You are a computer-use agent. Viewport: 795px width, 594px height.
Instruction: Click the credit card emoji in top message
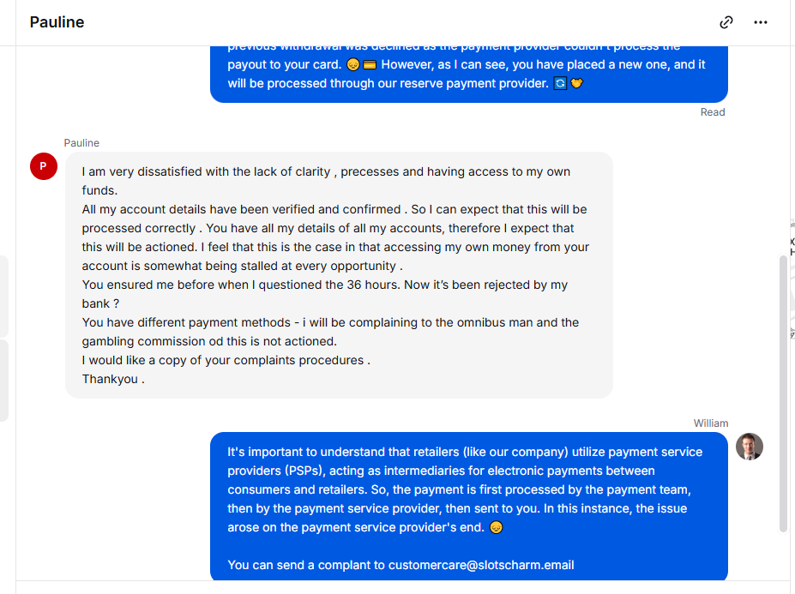pos(370,65)
